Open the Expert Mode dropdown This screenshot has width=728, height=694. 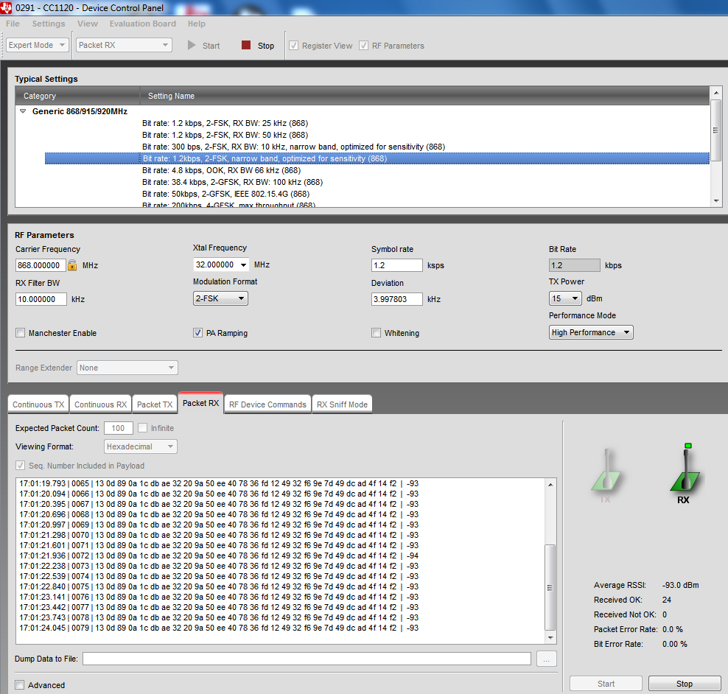click(x=38, y=45)
